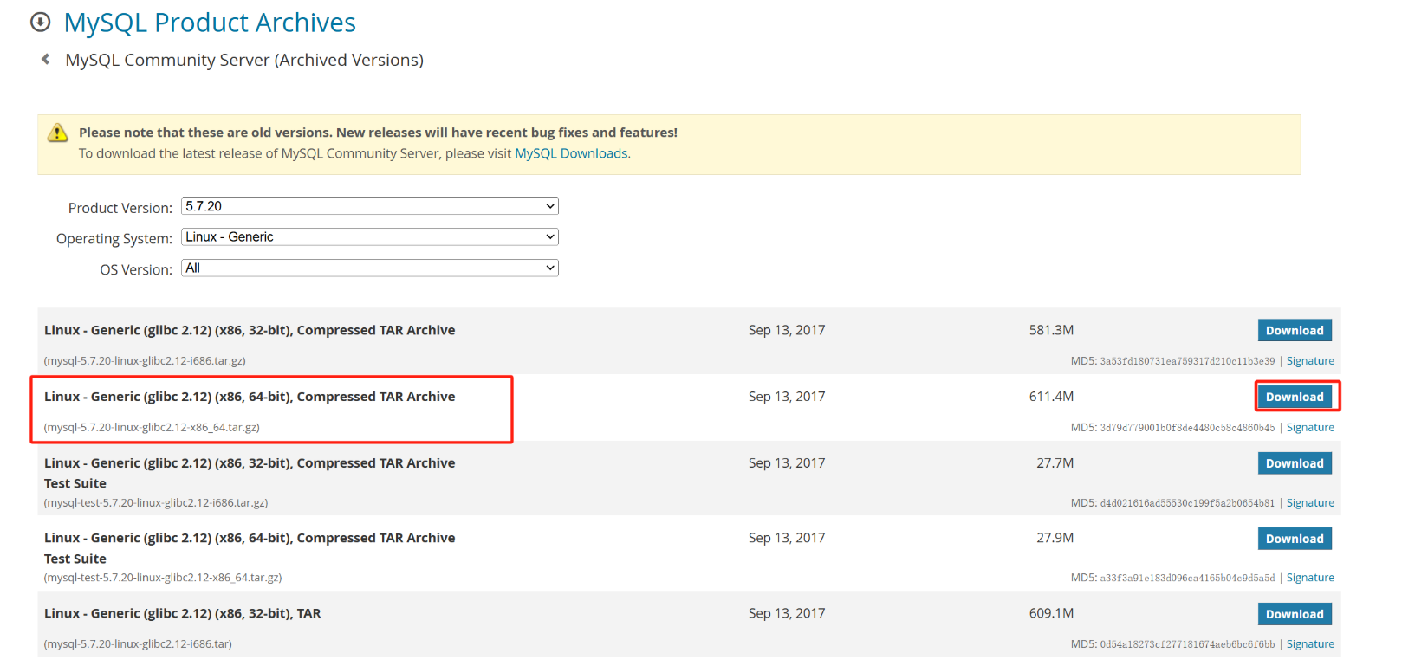The width and height of the screenshot is (1402, 666).
Task: Open Signature link for 64-bit Test Suite
Action: (x=1309, y=578)
